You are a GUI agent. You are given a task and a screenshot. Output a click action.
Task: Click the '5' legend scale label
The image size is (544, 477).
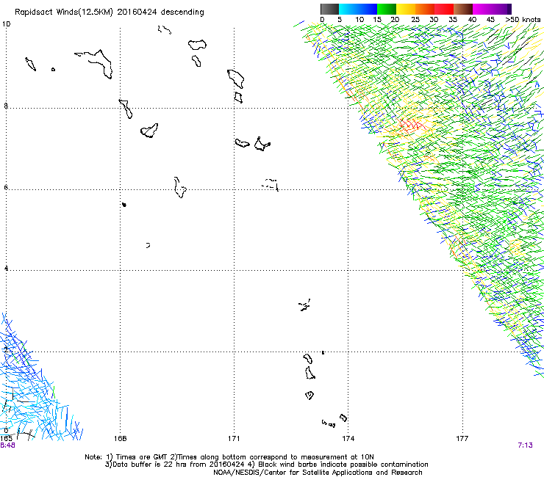point(340,20)
